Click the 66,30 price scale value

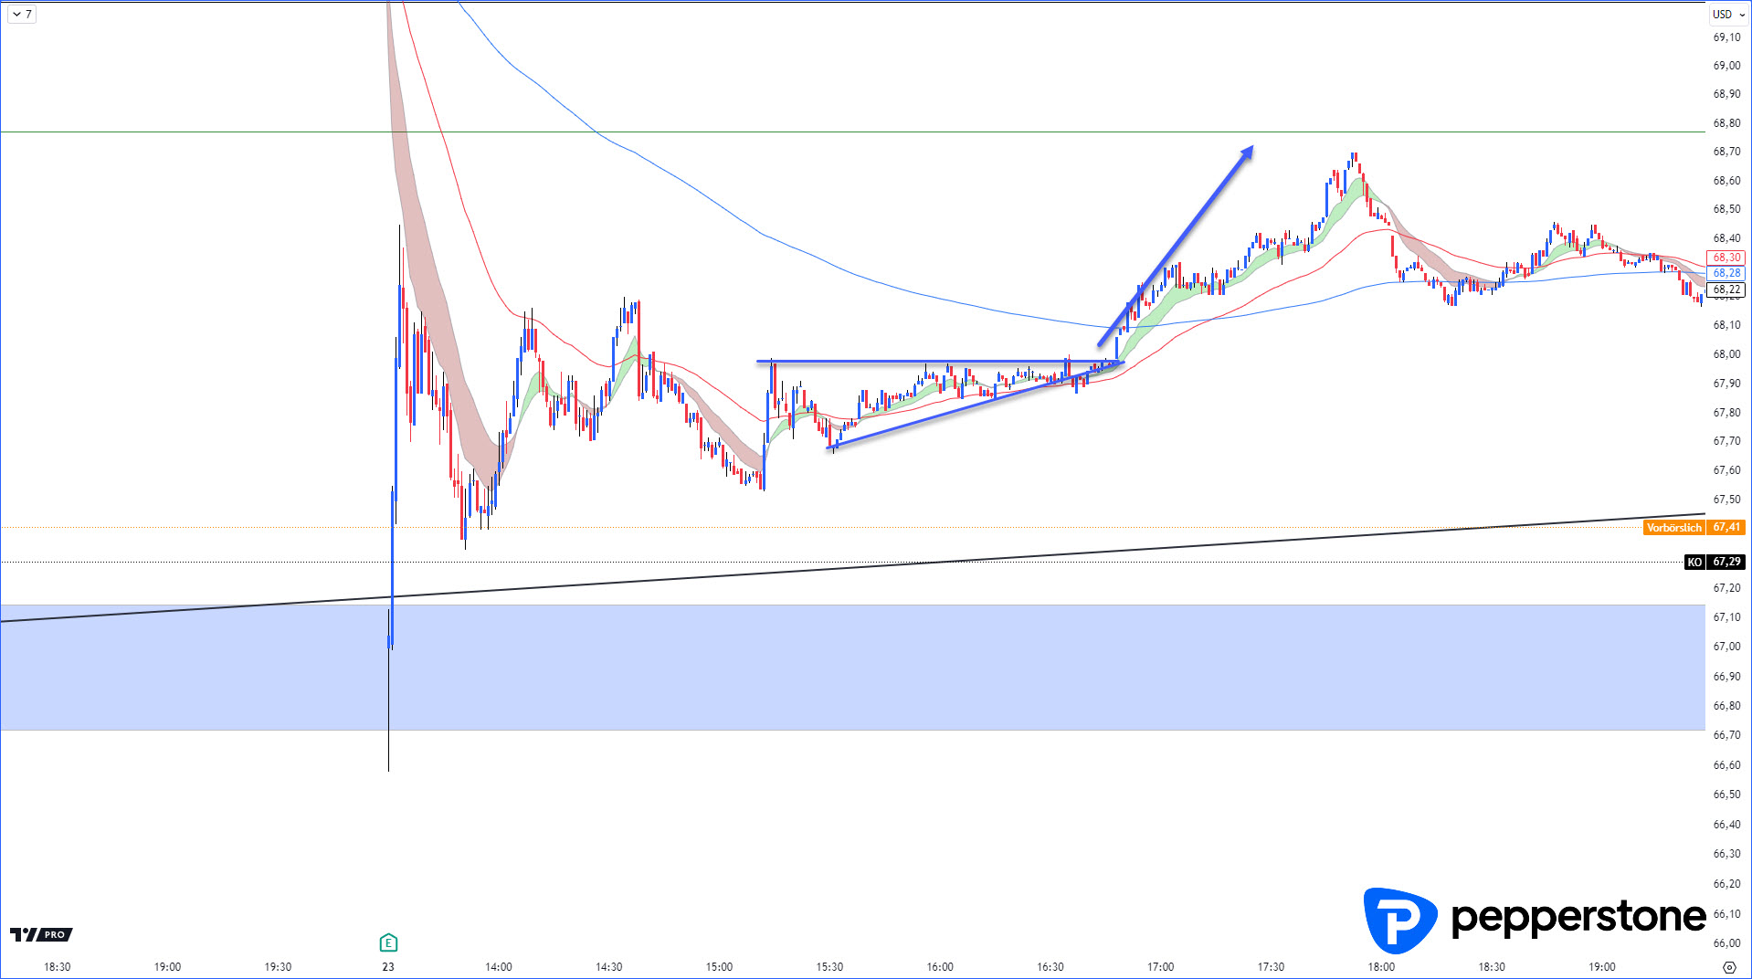click(x=1726, y=854)
